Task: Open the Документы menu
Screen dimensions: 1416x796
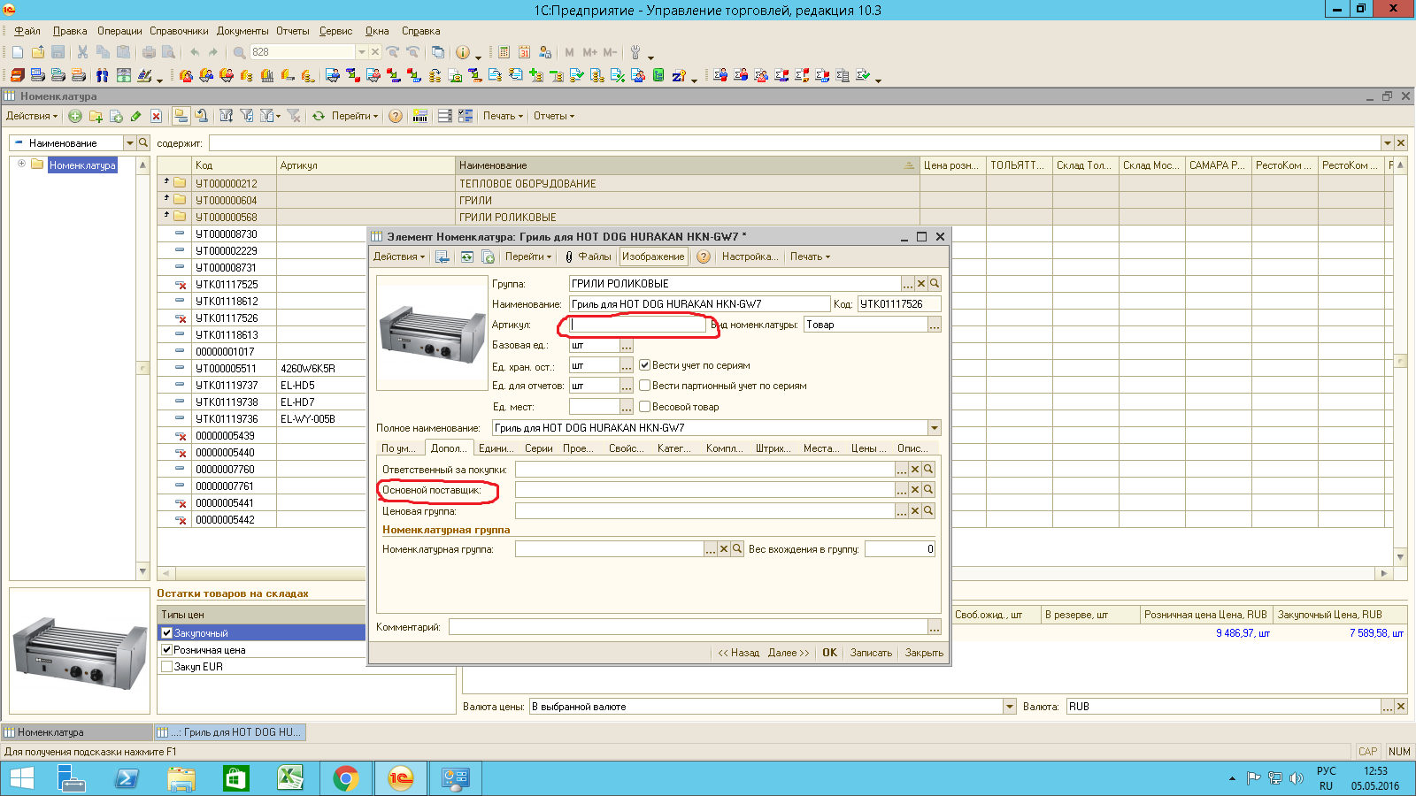Action: (242, 31)
